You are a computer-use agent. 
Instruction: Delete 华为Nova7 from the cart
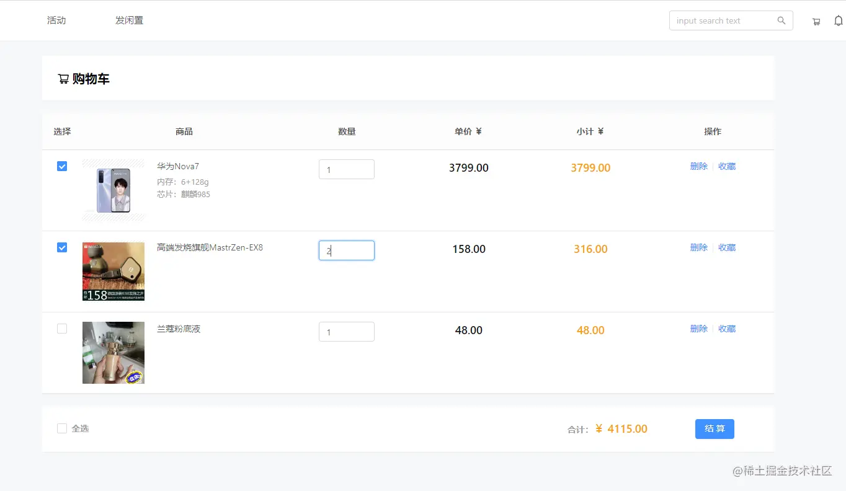698,166
